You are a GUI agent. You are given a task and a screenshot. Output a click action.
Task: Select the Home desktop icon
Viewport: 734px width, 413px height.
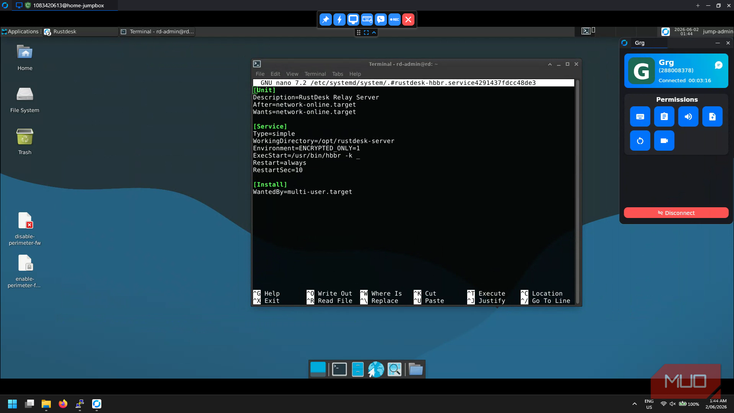[25, 57]
